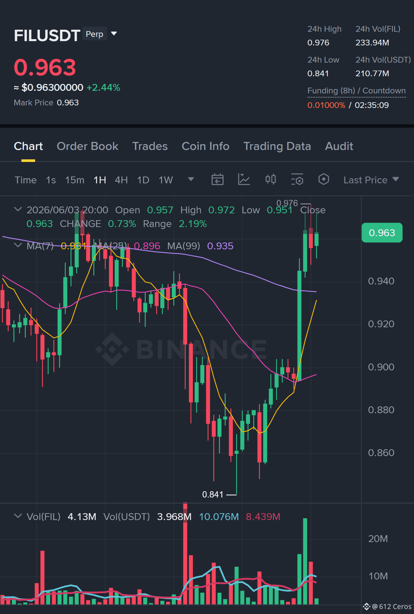Collapse the MA indicator legend

pos(18,245)
